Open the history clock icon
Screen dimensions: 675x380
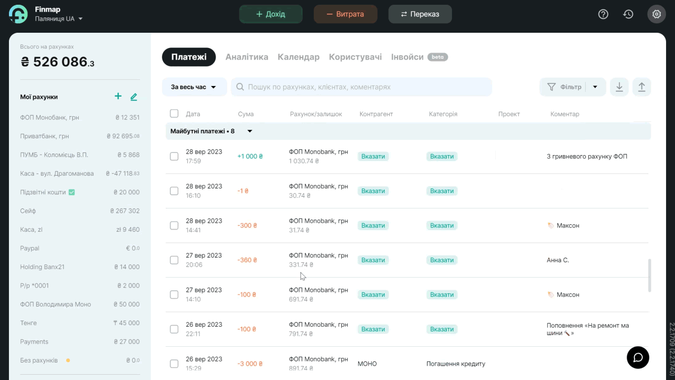tap(628, 14)
